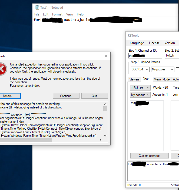Open the My accounts dropdown
The height and width of the screenshot is (190, 179).
[x=140, y=95]
